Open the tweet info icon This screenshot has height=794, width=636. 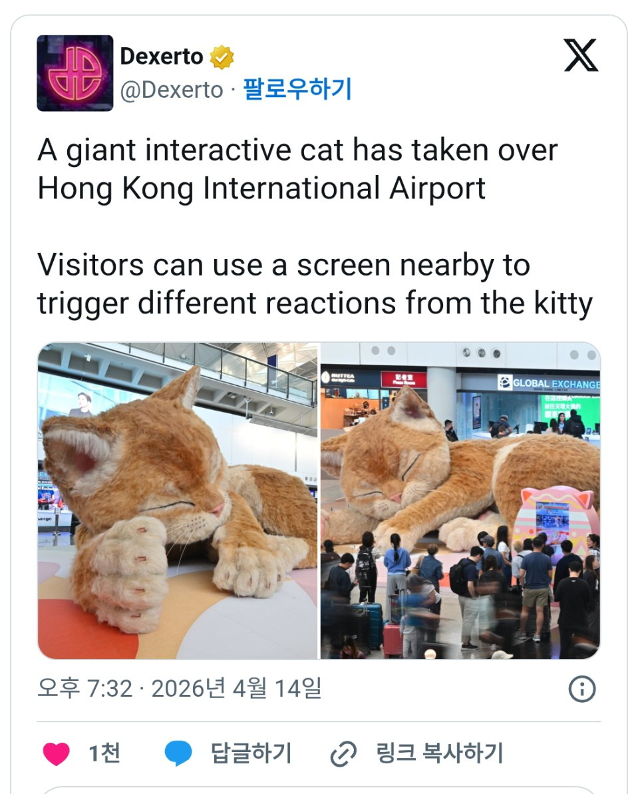pyautogui.click(x=582, y=689)
